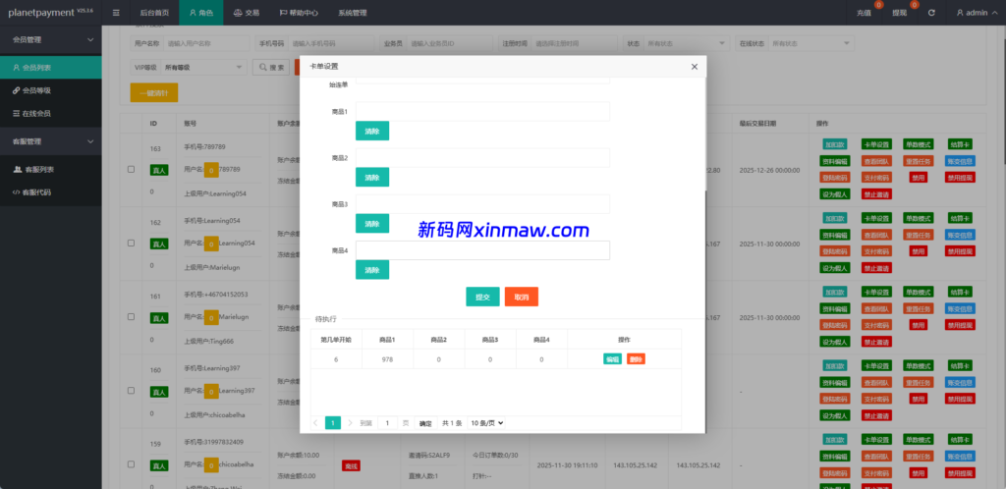The width and height of the screenshot is (1006, 489).
Task: Clear 商品2 with its 清除 button
Action: 372,177
